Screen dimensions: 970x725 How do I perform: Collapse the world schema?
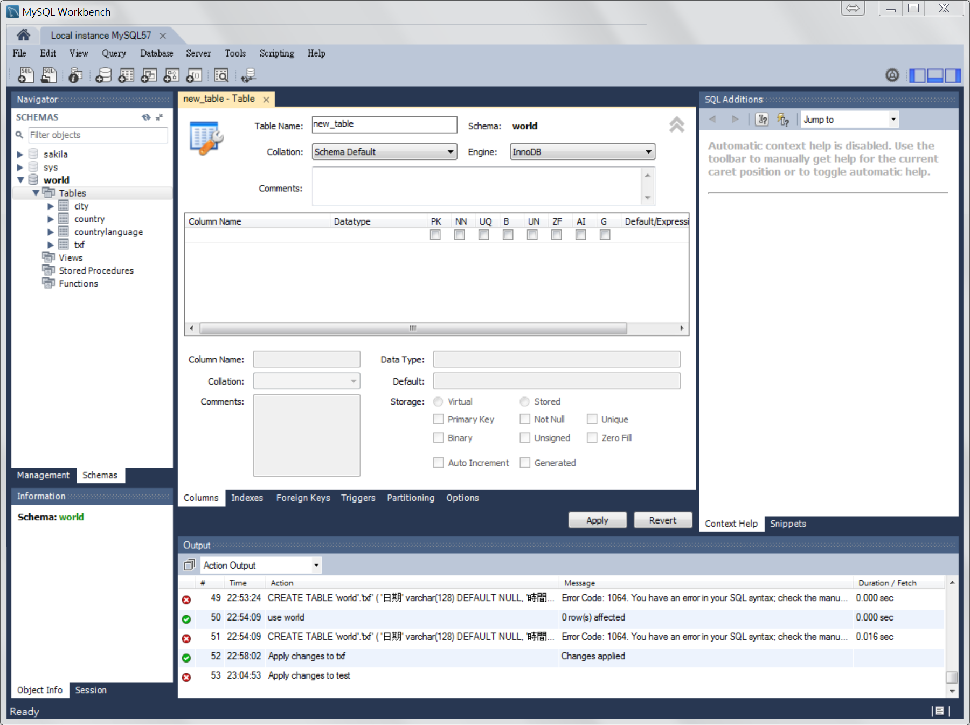coord(20,180)
